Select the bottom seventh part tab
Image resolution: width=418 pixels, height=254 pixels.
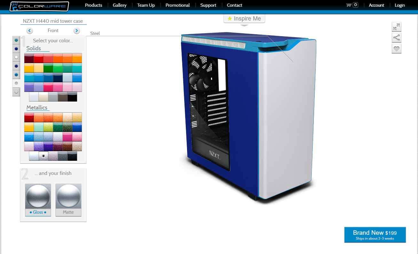point(16,92)
